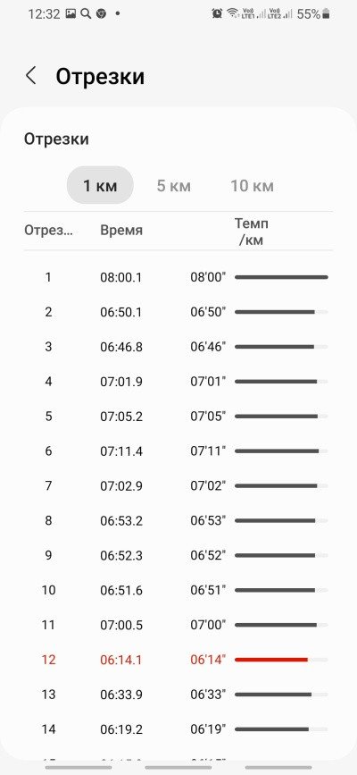Viewport: 357px width, 775px height.
Task: Tap segment 14 pace 06'19"
Action: [x=208, y=729]
